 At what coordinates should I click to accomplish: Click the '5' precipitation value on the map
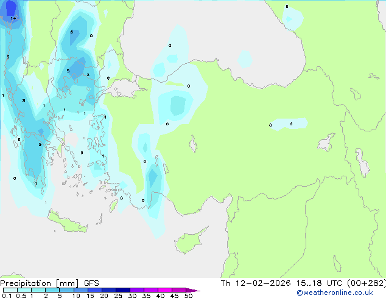(68, 71)
